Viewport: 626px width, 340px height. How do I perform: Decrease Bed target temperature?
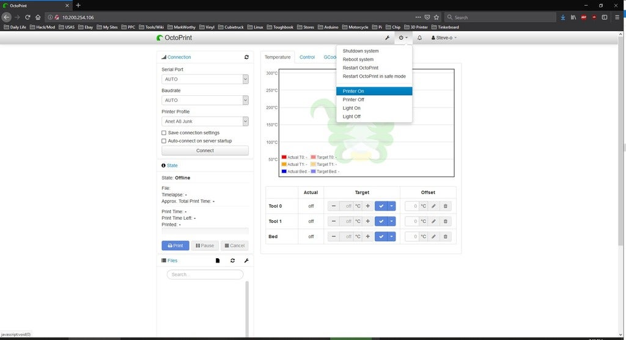tap(334, 236)
